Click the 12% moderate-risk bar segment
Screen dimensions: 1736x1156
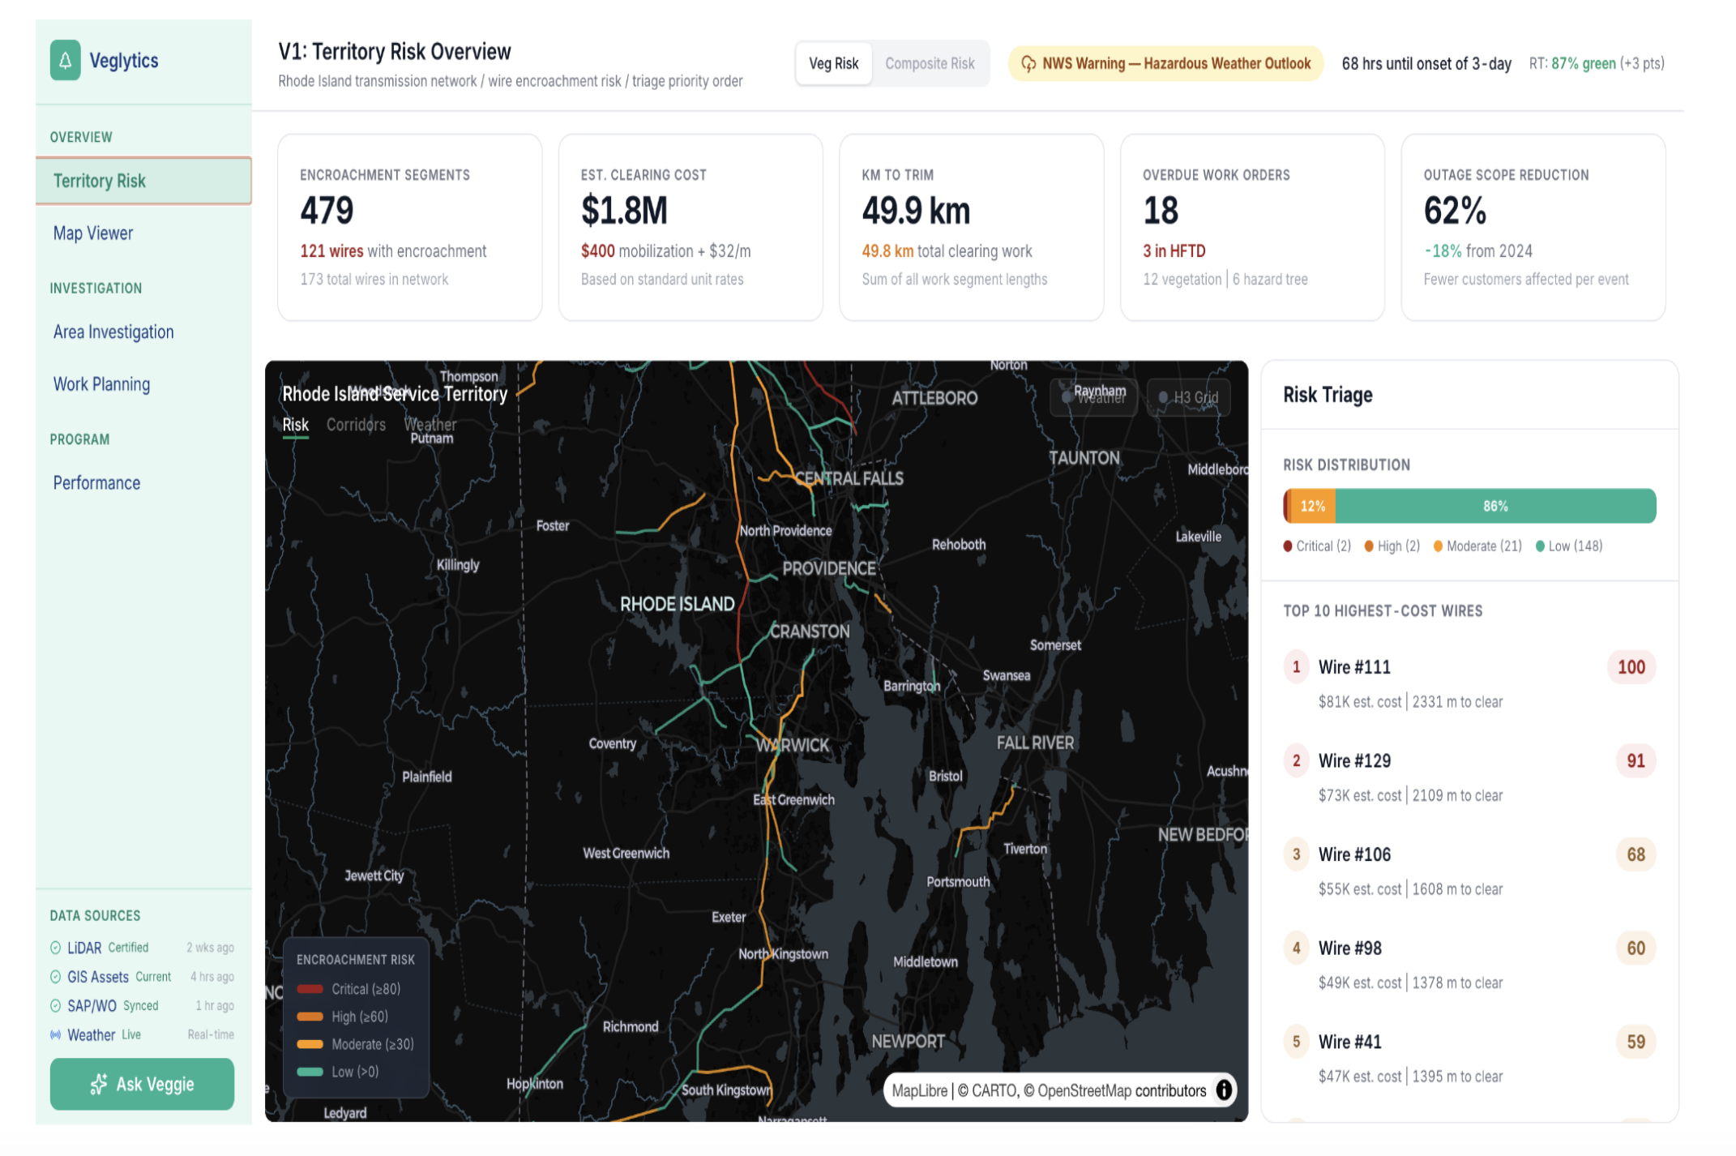point(1313,506)
